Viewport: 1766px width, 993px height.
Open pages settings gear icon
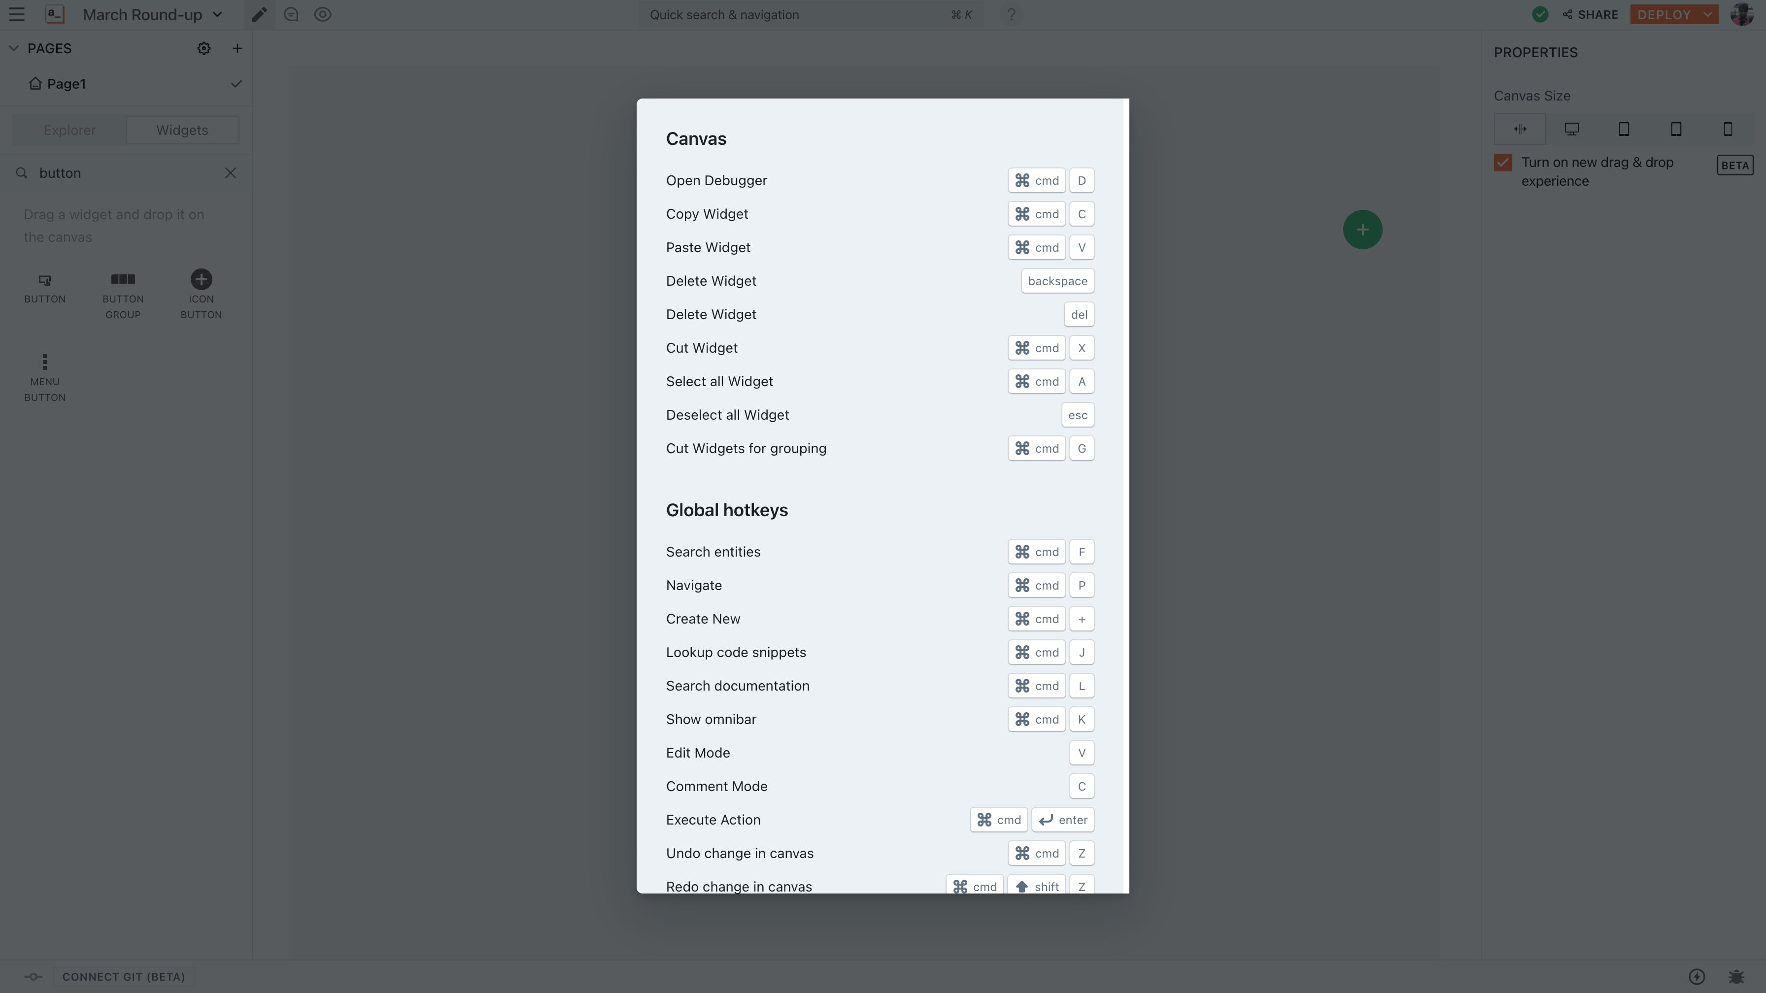coord(204,48)
